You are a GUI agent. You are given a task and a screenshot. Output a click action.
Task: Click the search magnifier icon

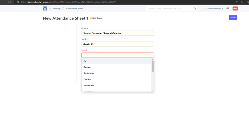195,9
